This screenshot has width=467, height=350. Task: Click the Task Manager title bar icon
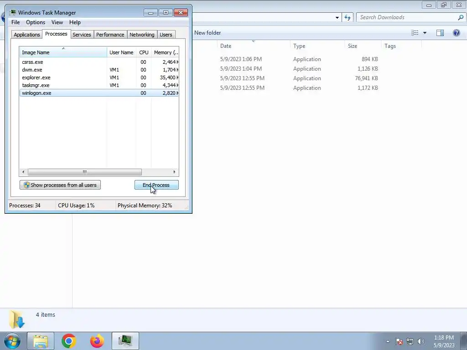[x=13, y=12]
